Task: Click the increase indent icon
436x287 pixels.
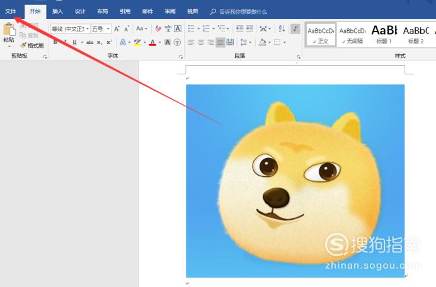Action: tap(250, 28)
